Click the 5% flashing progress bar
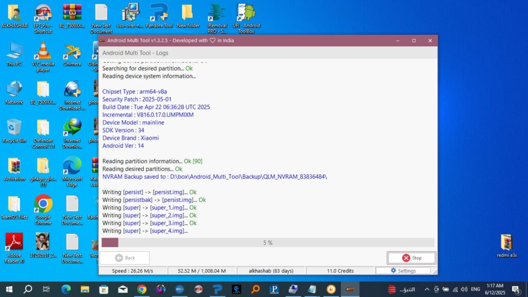This screenshot has width=528, height=297. (x=268, y=242)
